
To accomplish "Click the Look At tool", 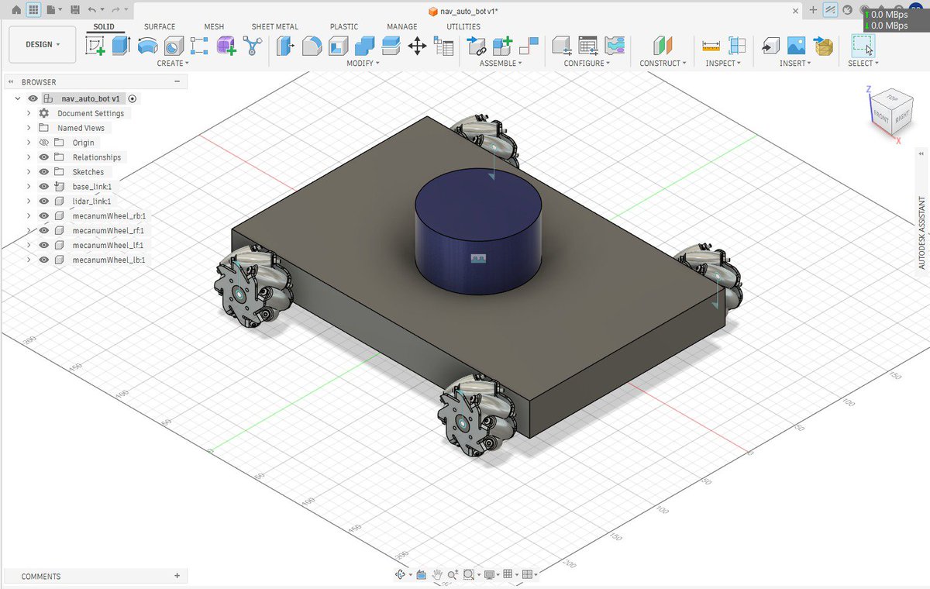I will pos(421,574).
